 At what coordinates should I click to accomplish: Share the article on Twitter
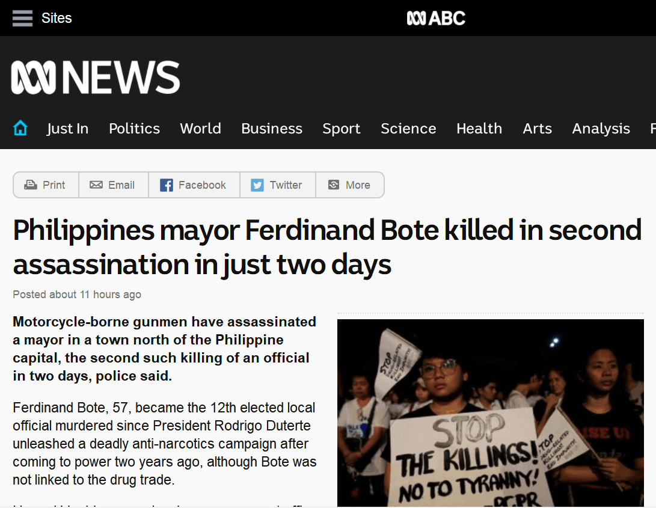(277, 185)
